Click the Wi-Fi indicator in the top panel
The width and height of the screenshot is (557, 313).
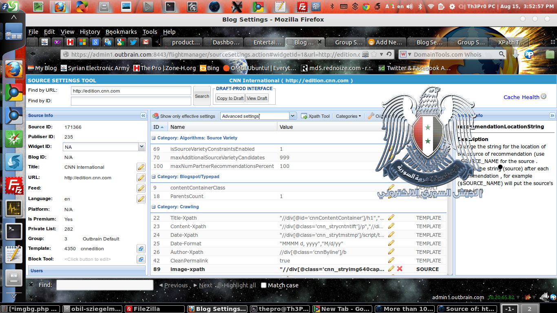(x=431, y=7)
